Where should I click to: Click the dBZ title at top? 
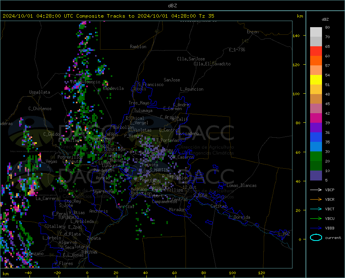(172, 6)
